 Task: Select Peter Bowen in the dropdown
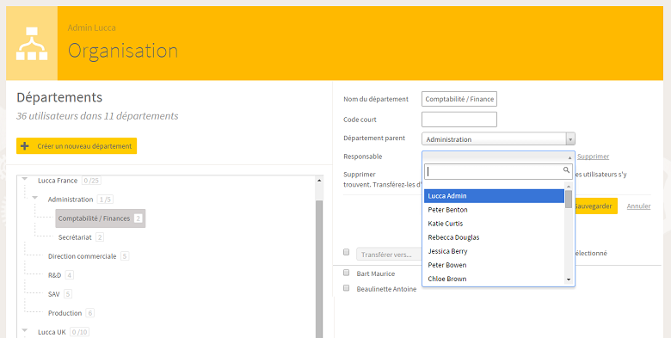494,265
